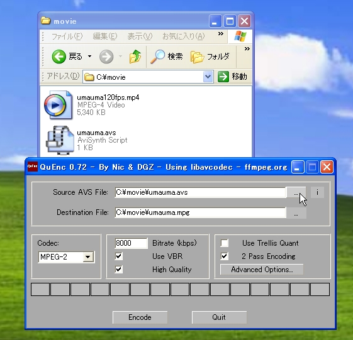This screenshot has width=353, height=340.
Task: Click the C:¥movie address text
Action: point(111,77)
